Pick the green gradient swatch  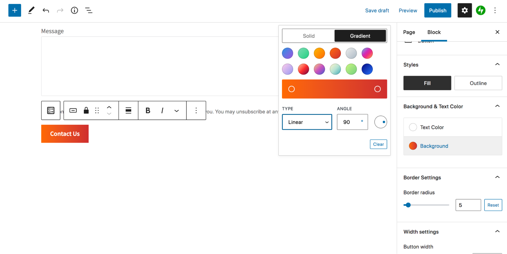pyautogui.click(x=303, y=53)
